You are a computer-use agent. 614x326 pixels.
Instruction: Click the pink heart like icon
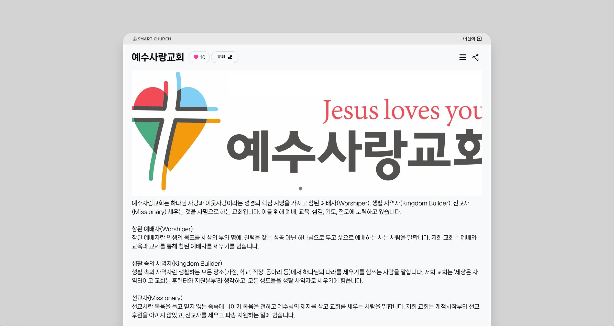(x=196, y=57)
